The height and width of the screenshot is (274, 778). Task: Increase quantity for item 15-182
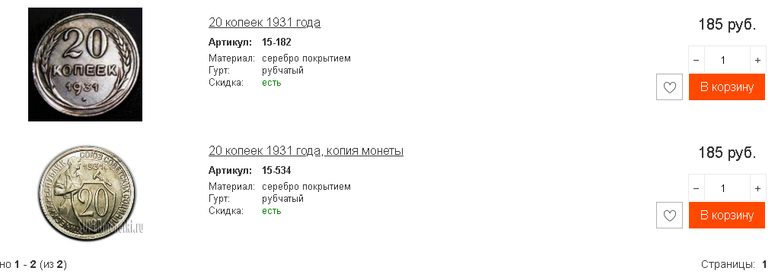point(757,60)
